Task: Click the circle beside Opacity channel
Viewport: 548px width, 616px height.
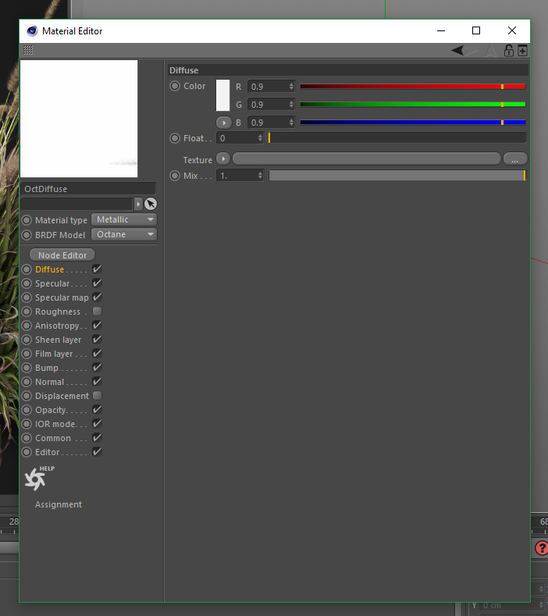Action: 27,410
